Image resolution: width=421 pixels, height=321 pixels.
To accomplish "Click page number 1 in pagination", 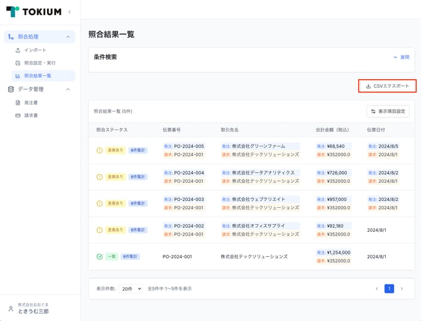I will pyautogui.click(x=389, y=288).
